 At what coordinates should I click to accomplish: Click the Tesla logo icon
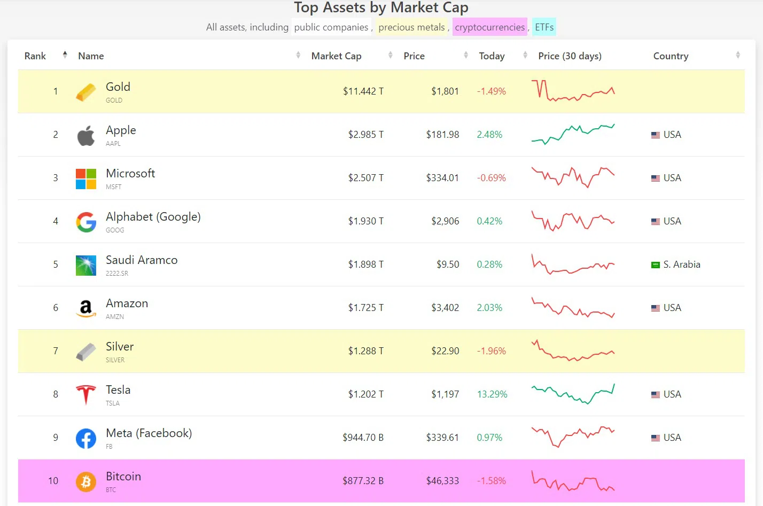point(85,395)
